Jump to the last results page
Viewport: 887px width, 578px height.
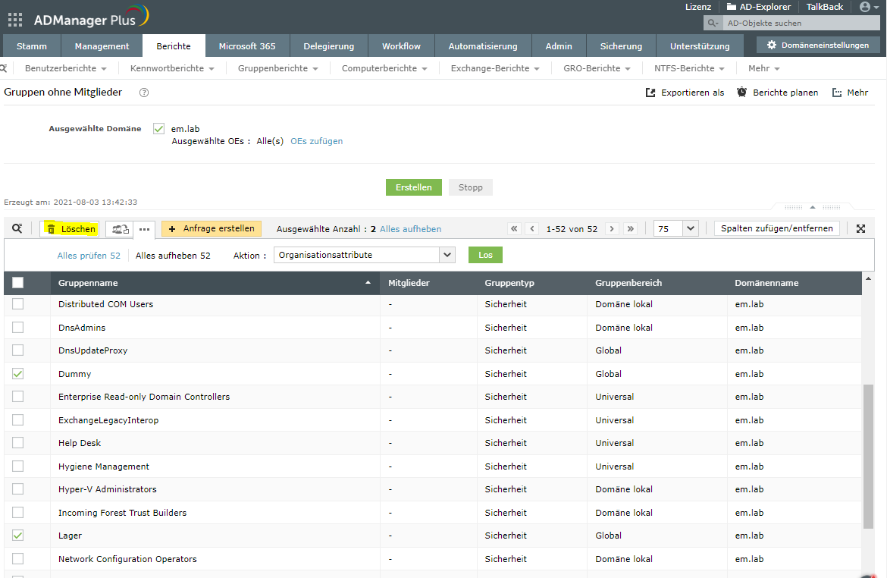630,229
